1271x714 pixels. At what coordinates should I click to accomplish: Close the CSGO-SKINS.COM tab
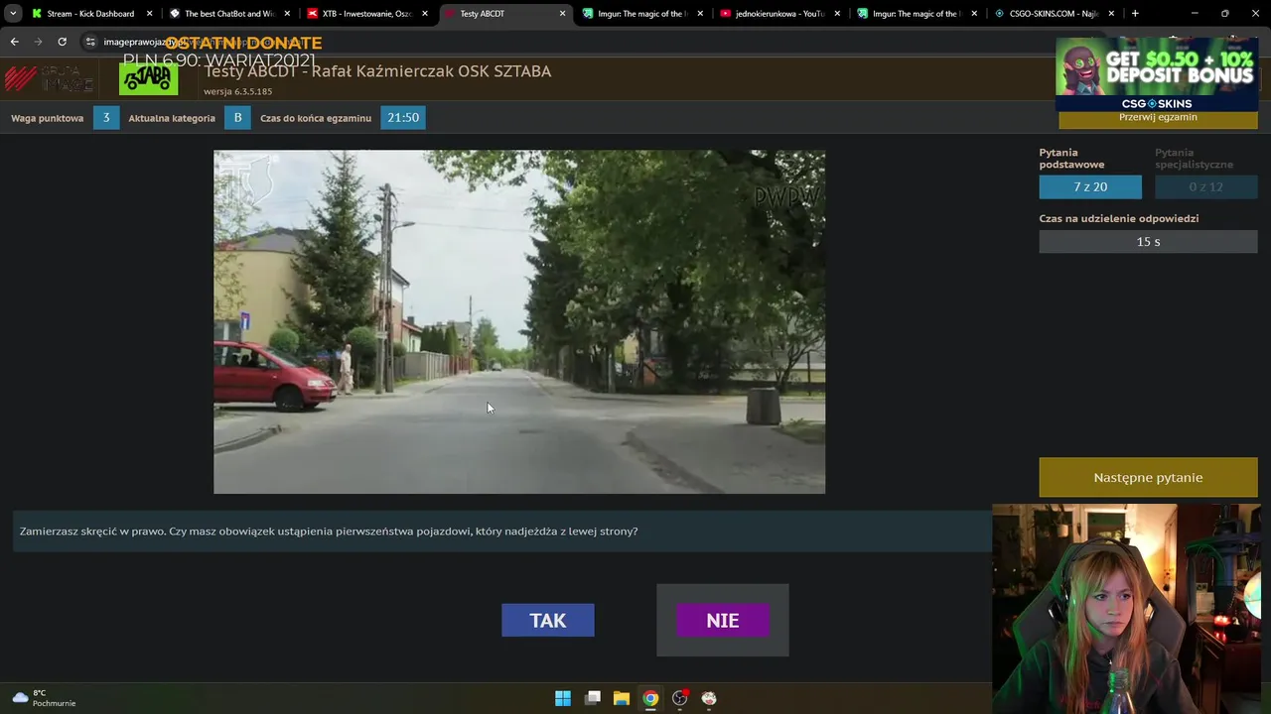(1112, 14)
